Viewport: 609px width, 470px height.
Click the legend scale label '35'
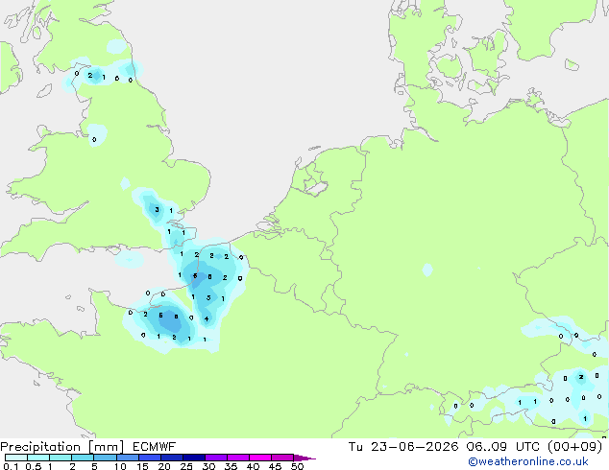tap(231, 466)
